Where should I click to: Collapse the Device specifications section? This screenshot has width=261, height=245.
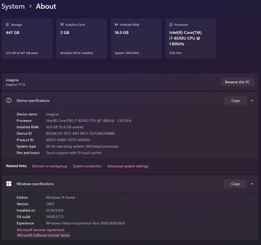click(x=252, y=101)
